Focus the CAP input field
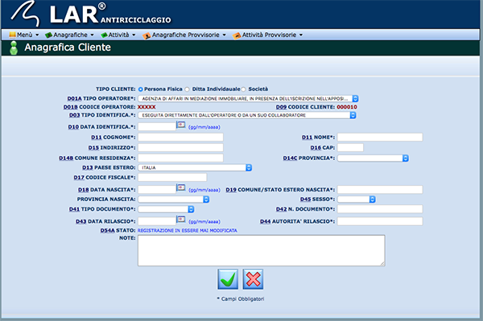The width and height of the screenshot is (483, 321). (350, 148)
